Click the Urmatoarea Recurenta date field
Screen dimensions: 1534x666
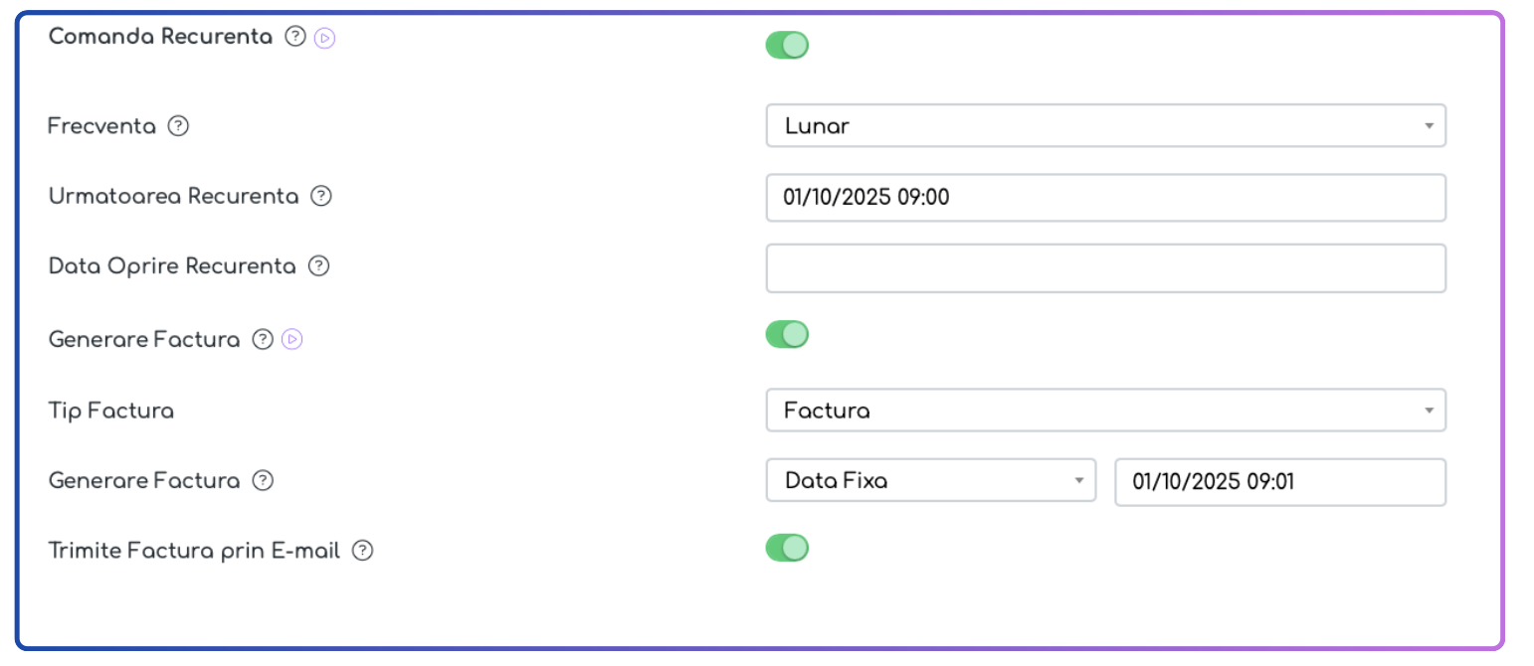coord(1105,198)
